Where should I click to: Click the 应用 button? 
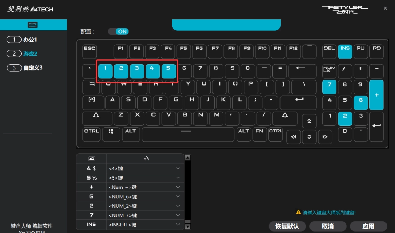[368, 226]
